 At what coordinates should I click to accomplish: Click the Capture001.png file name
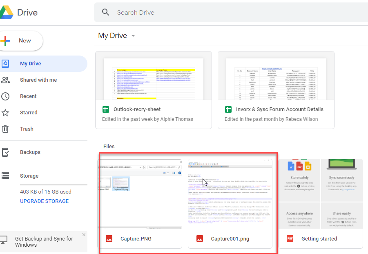point(230,239)
